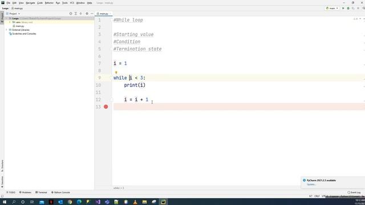Click the Select Opened File target icon
Image resolution: width=365 pixels, height=205 pixels.
pos(71,14)
